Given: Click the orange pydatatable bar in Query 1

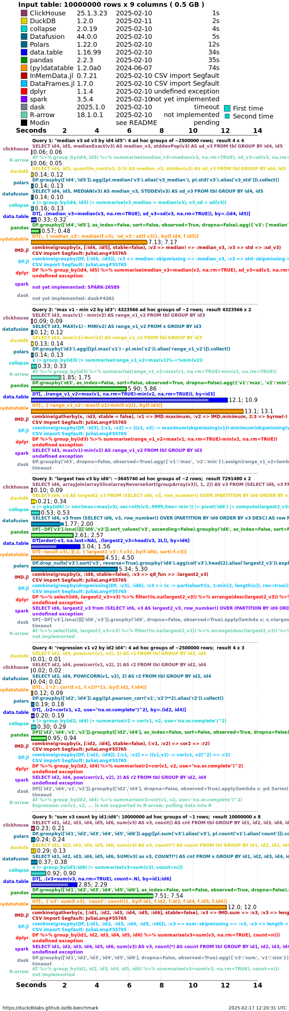Looking at the screenshot, I should (x=89, y=242).
